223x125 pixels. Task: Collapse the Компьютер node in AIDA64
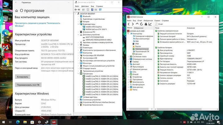[128, 34]
